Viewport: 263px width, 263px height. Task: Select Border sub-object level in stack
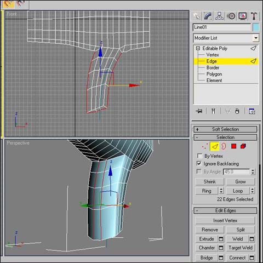click(x=213, y=67)
